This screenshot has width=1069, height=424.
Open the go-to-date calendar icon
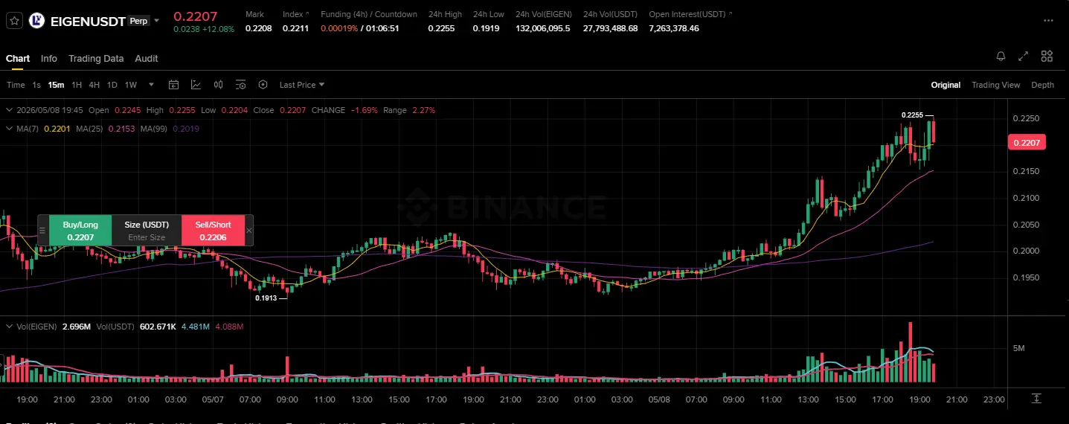[x=173, y=85]
